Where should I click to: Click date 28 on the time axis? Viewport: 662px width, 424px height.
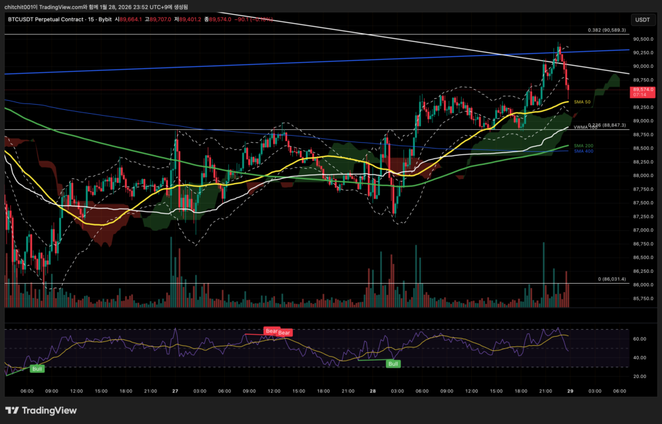coord(373,391)
